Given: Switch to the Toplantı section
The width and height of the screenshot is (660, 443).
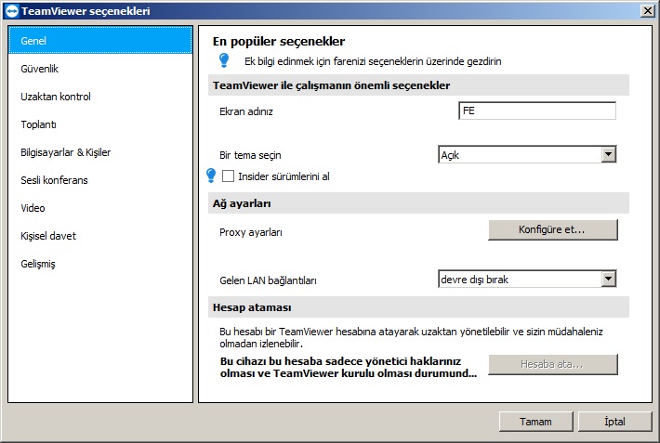Looking at the screenshot, I should point(100,124).
